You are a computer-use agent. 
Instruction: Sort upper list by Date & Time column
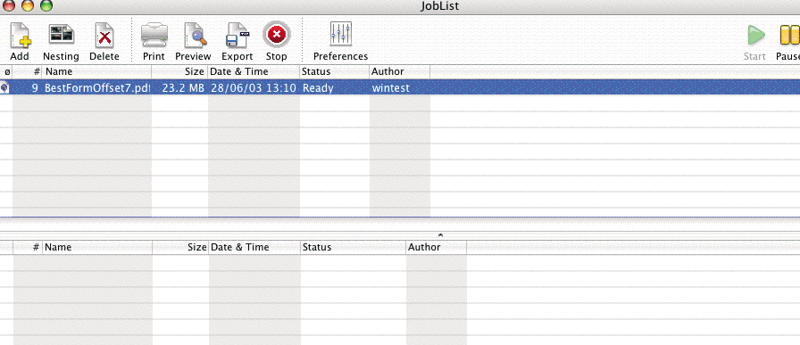pyautogui.click(x=254, y=71)
